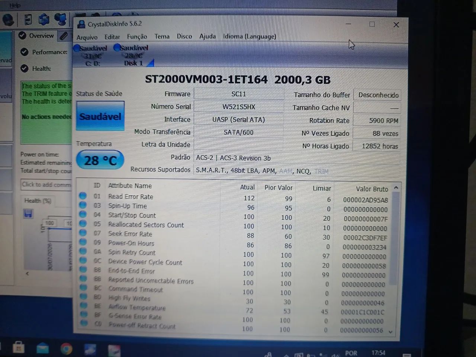This screenshot has width=476, height=357.
Task: Click the serial number field W521S5HX
Action: point(239,107)
